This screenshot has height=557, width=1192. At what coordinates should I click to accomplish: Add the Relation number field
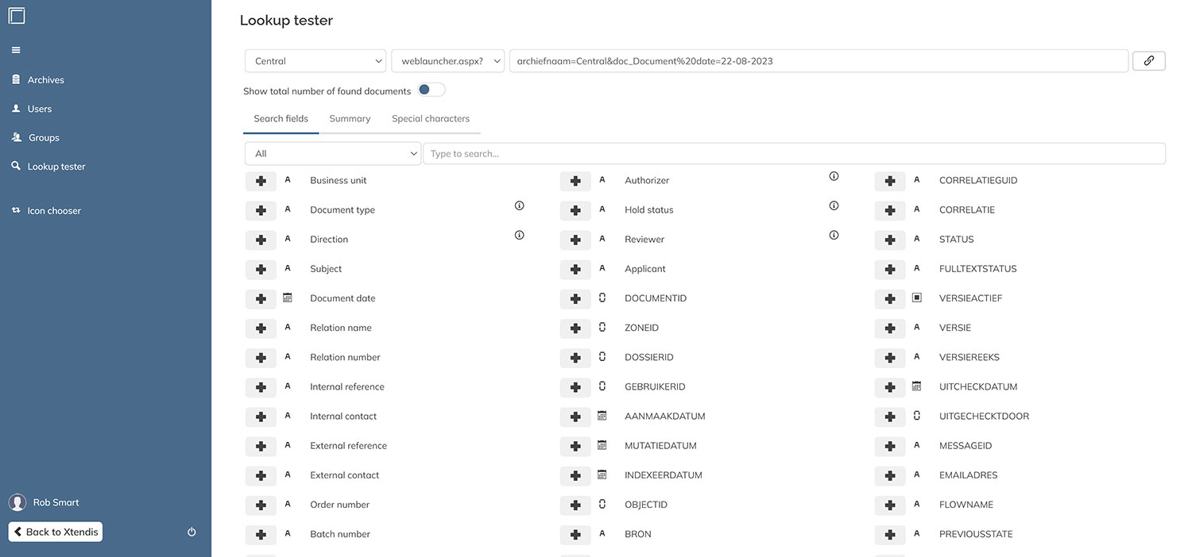point(261,358)
